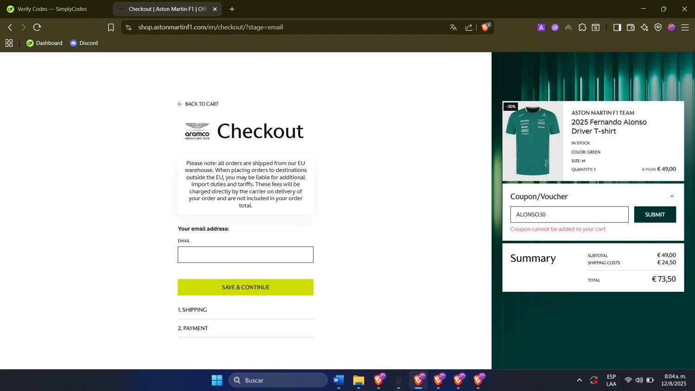Open the volume speaker tray icon
This screenshot has width=695, height=391.
coord(639,380)
